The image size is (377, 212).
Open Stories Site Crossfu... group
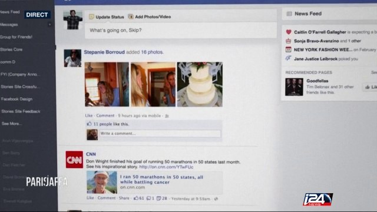pos(20,87)
